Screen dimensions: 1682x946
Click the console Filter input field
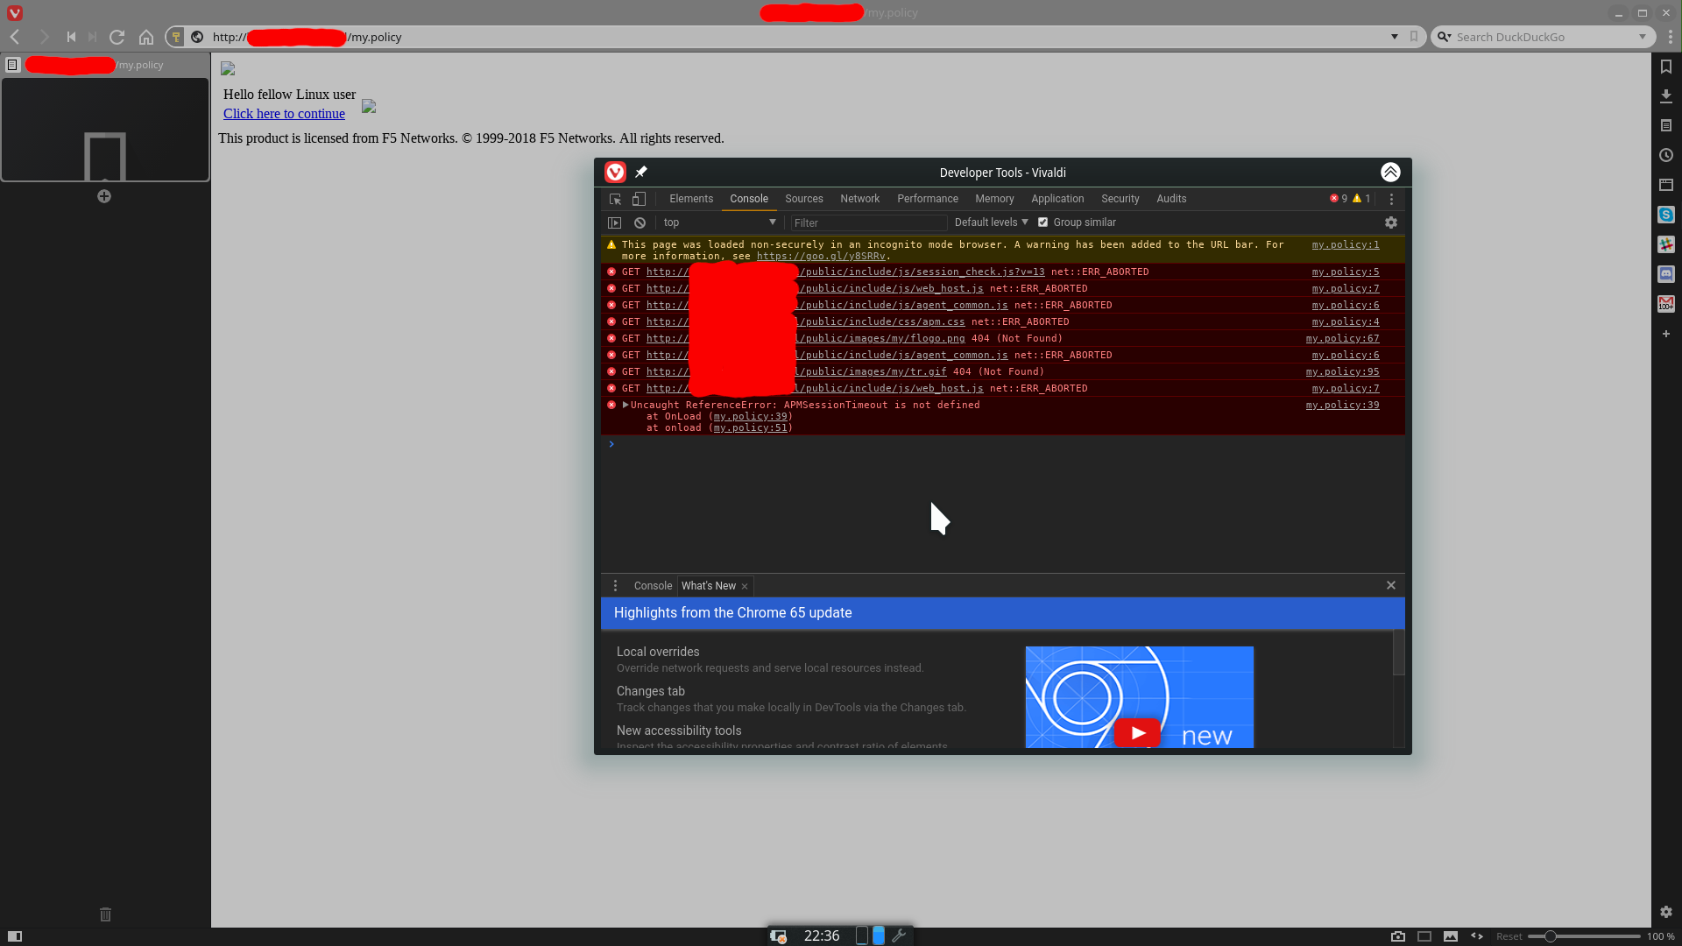click(867, 223)
